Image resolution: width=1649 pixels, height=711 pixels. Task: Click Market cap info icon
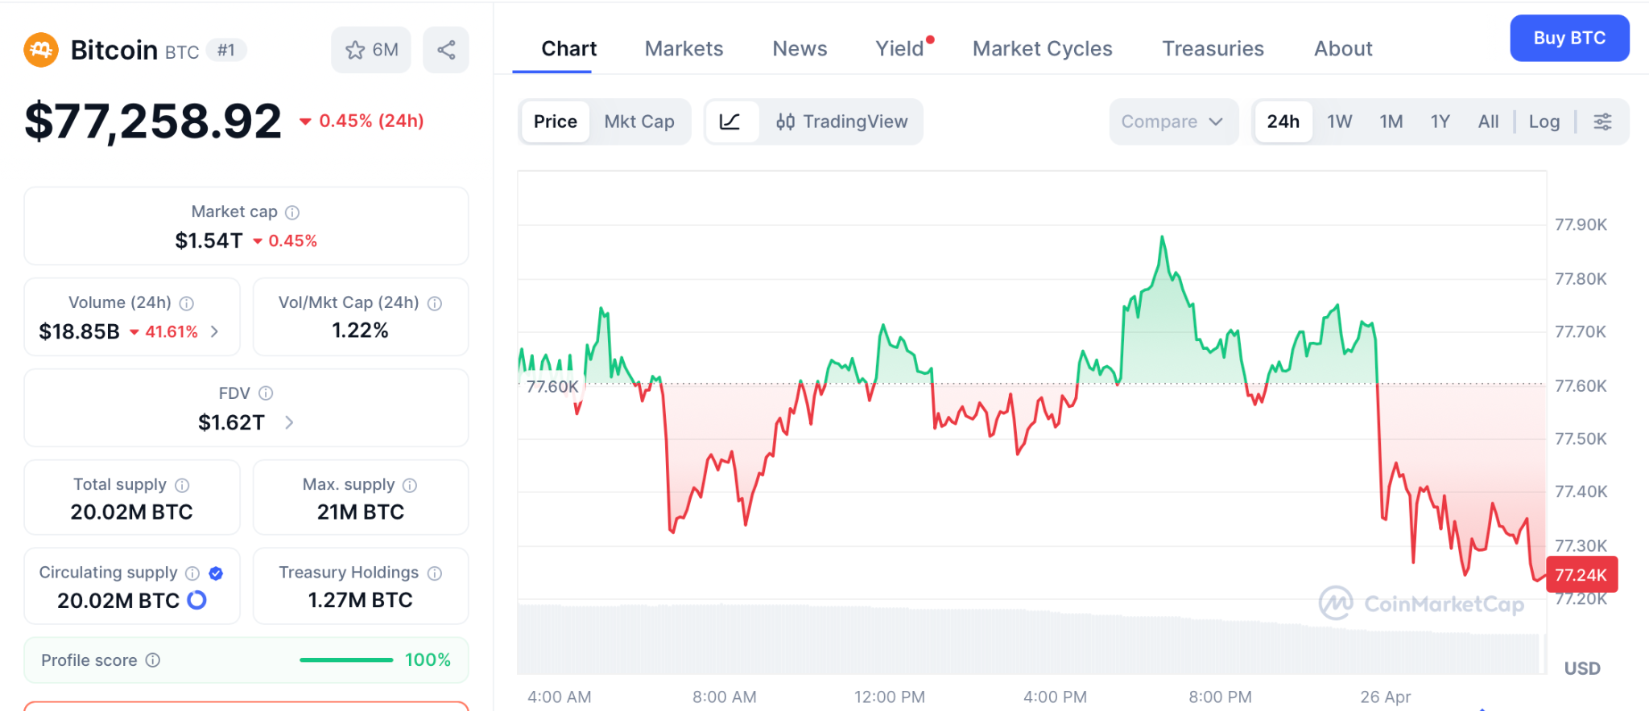point(292,212)
